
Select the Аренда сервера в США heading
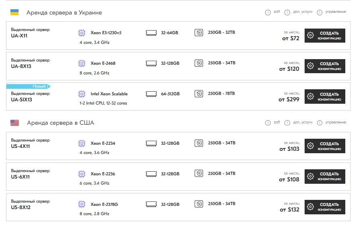[60, 123]
